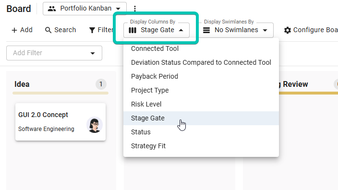The height and width of the screenshot is (190, 338).
Task: Click the plus Add icon
Action: [x=14, y=30]
